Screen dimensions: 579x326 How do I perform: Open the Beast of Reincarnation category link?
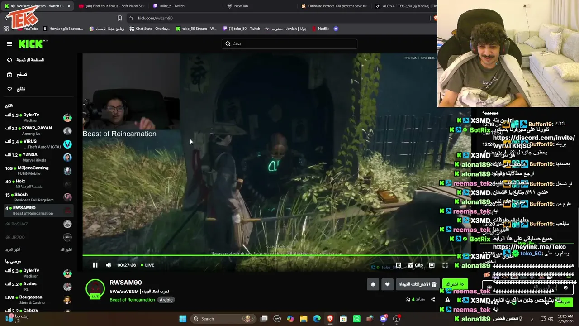[132, 300]
